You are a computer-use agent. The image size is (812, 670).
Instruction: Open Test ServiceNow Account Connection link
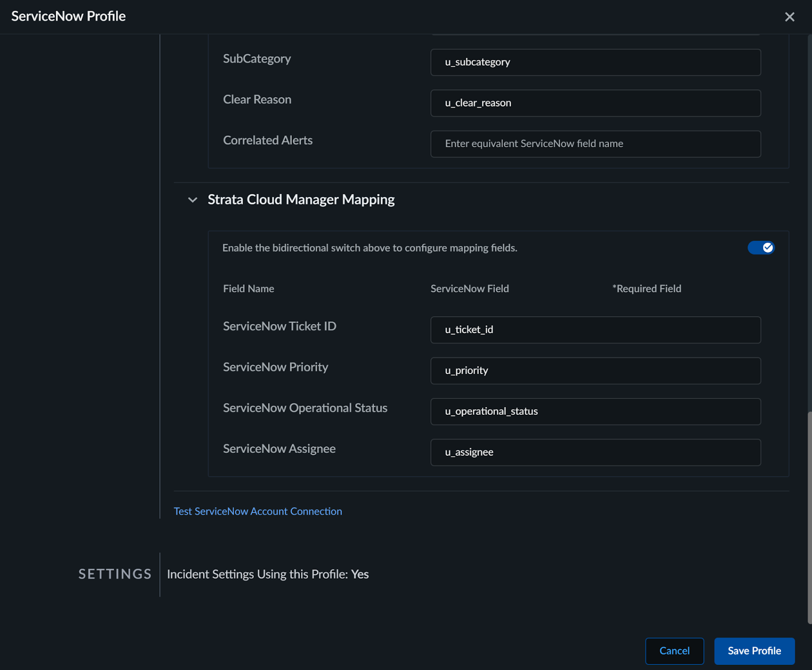pyautogui.click(x=258, y=511)
